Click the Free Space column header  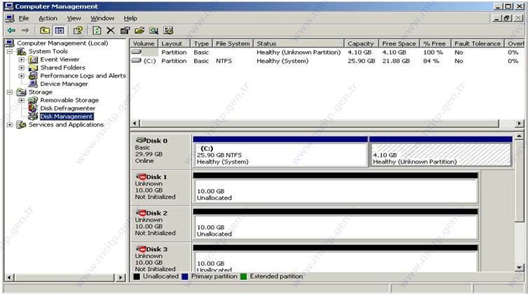point(399,43)
